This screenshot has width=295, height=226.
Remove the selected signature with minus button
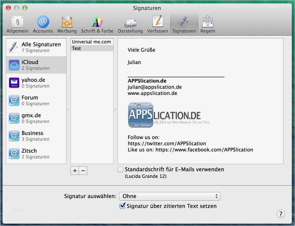tap(82, 171)
